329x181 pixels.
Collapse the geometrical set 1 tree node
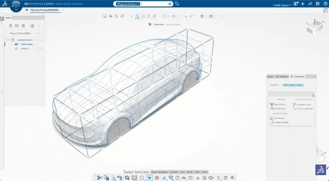pyautogui.click(x=9, y=40)
